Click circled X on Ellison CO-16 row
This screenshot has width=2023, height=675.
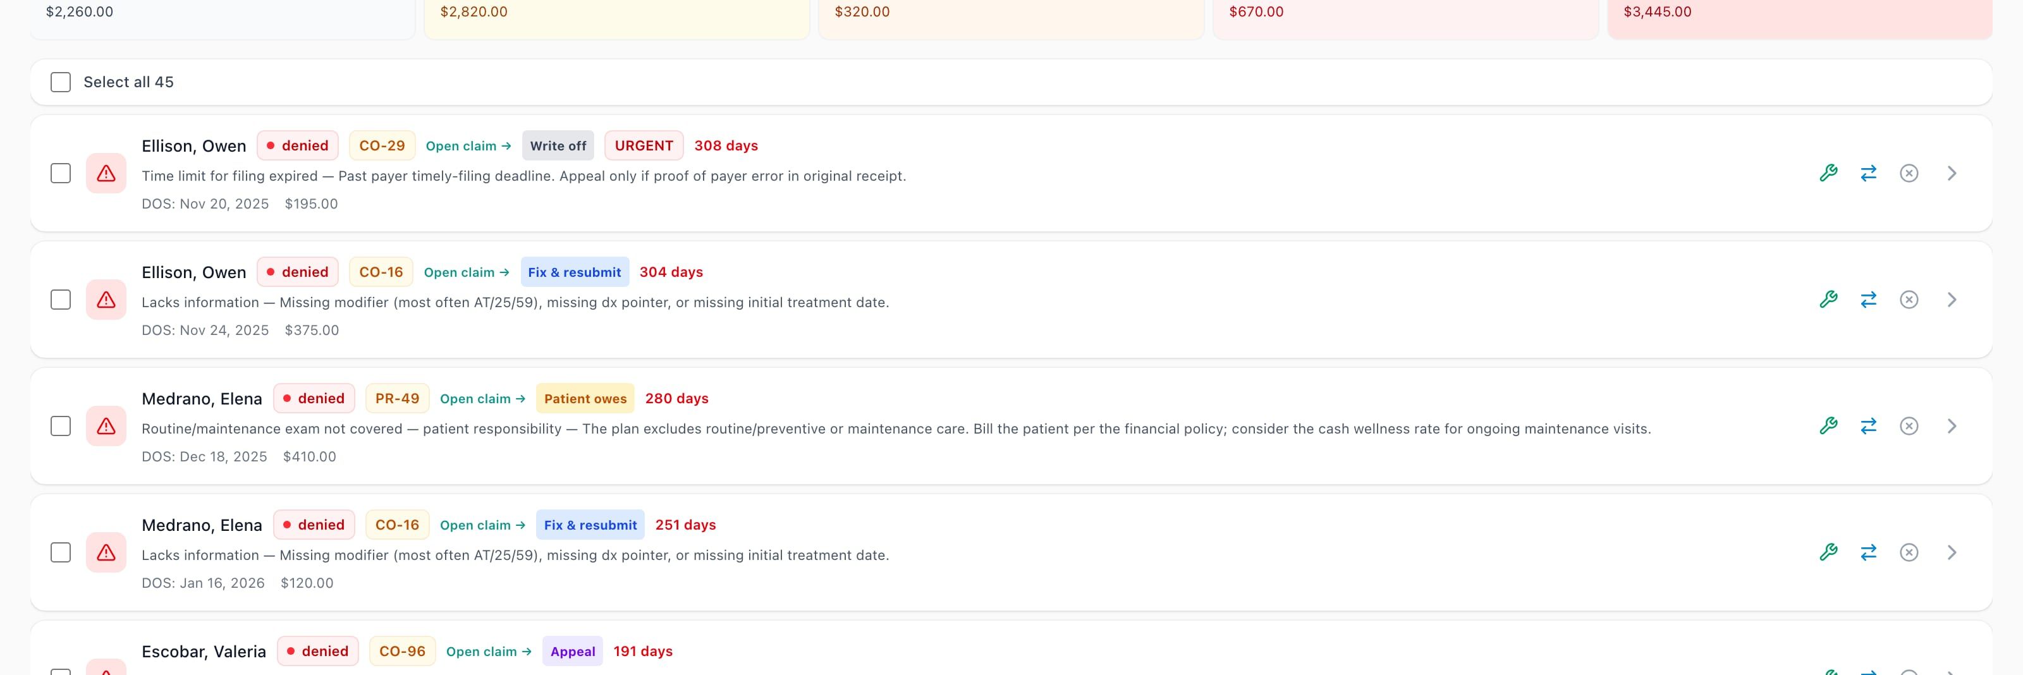point(1909,300)
